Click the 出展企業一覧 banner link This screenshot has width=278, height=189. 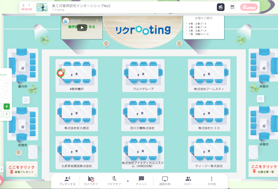click(x=263, y=169)
